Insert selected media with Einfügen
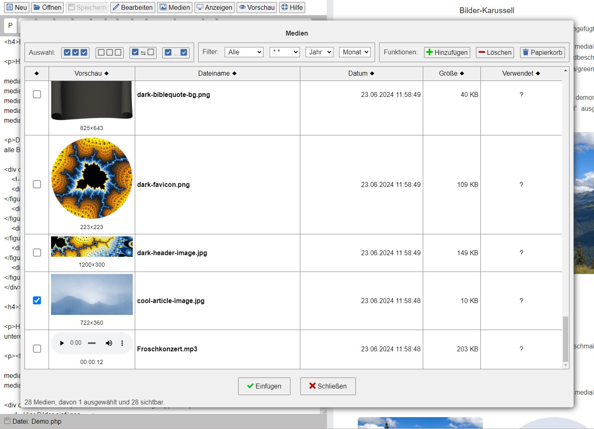Screen dimensions: 594x429 264,386
